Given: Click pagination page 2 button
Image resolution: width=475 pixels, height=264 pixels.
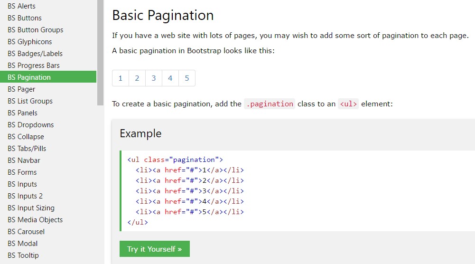Looking at the screenshot, I should pyautogui.click(x=137, y=78).
